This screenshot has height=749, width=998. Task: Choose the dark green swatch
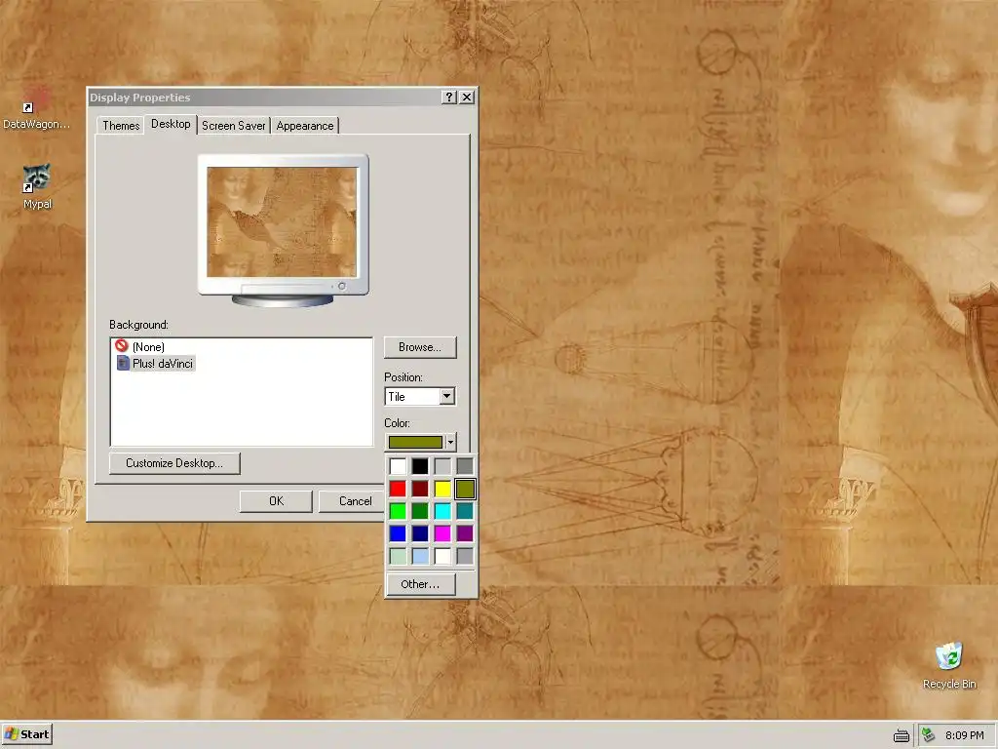click(420, 511)
